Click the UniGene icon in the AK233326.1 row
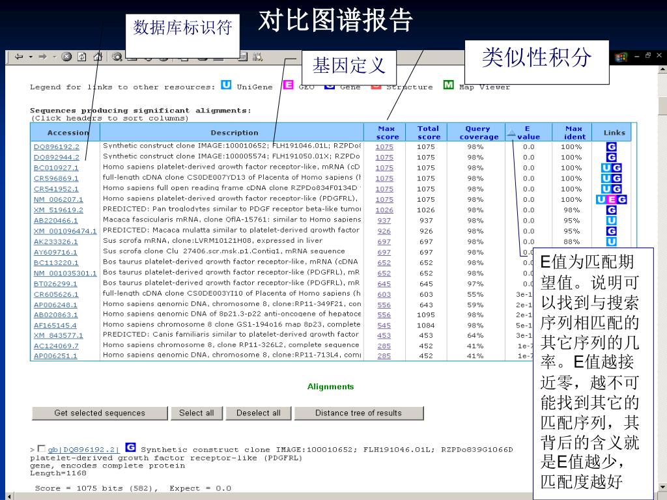The height and width of the screenshot is (500, 667). click(x=611, y=242)
